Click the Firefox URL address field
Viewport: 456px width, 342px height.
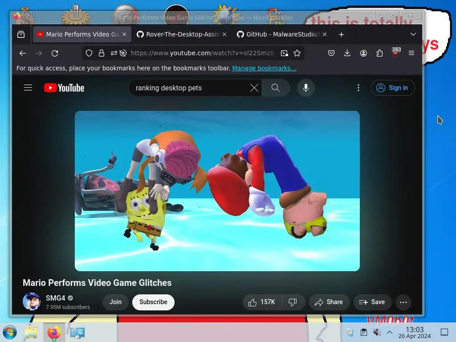click(202, 53)
